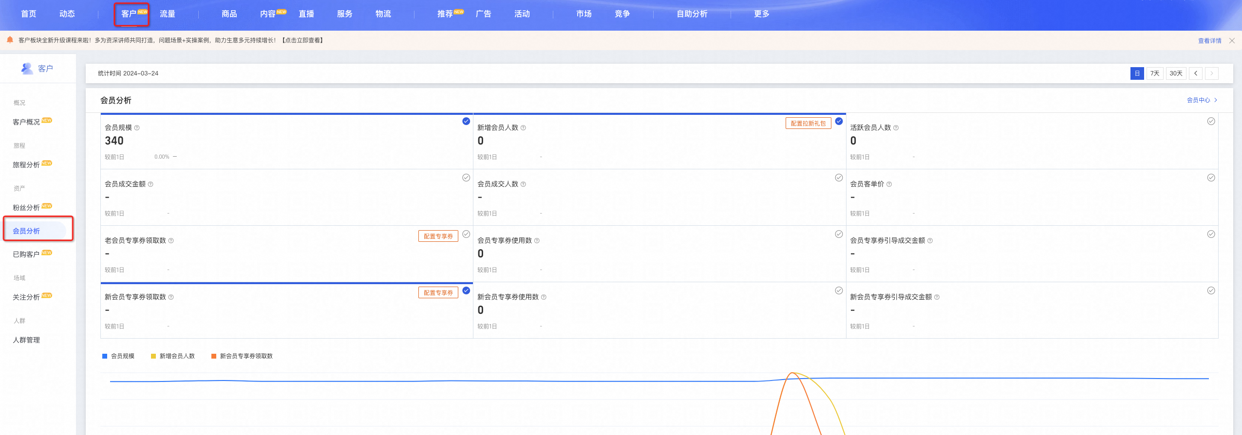This screenshot has width=1242, height=435.
Task: Select 会员分析 in the sidebar
Action: (26, 231)
